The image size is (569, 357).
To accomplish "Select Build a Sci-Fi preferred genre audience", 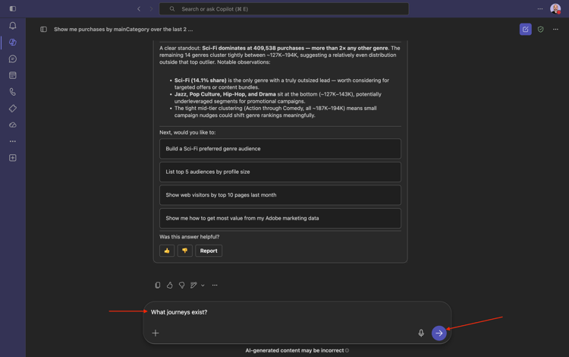I will click(280, 149).
